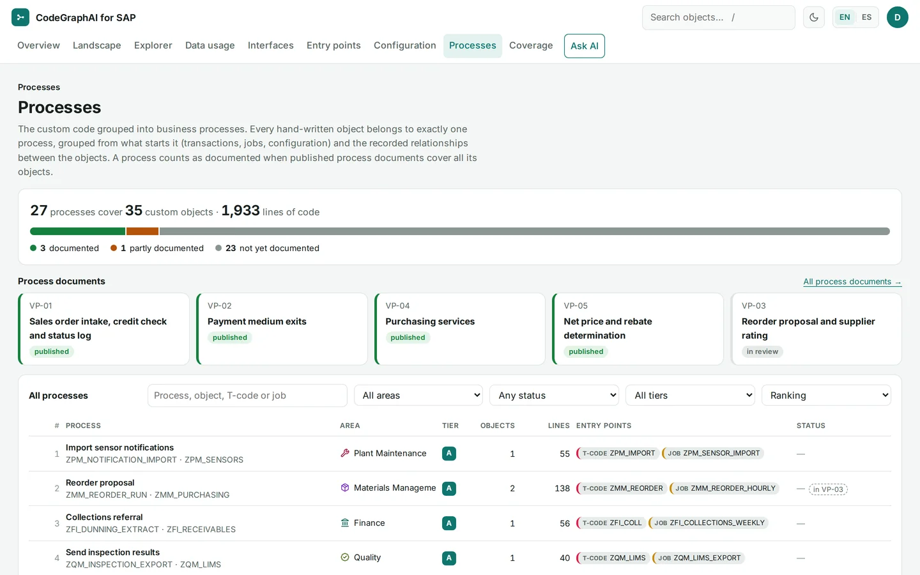This screenshot has height=575, width=920.
Task: Click the Ask AI button
Action: pos(585,46)
